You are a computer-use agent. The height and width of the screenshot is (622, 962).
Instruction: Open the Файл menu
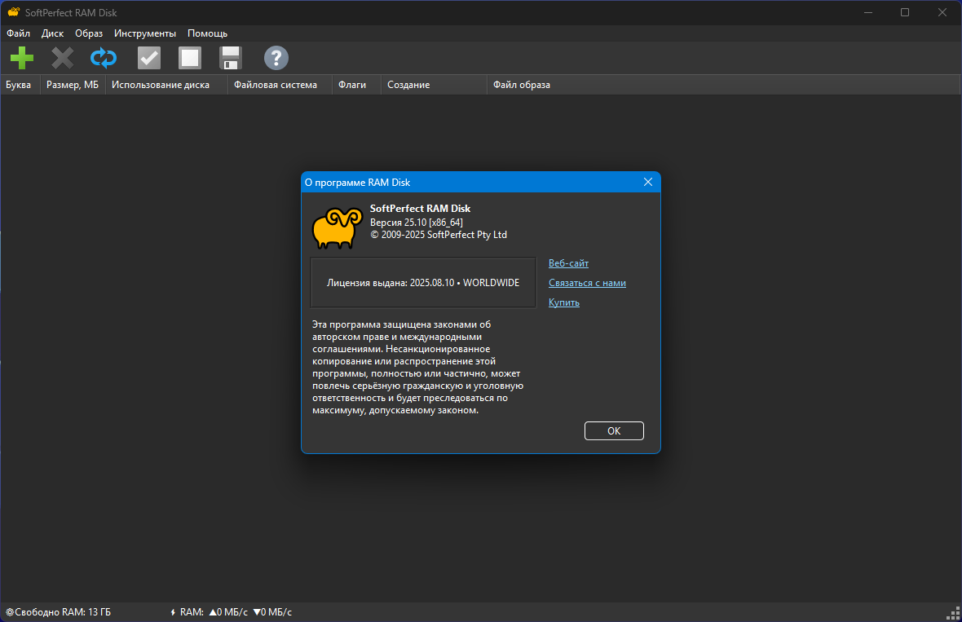[18, 33]
